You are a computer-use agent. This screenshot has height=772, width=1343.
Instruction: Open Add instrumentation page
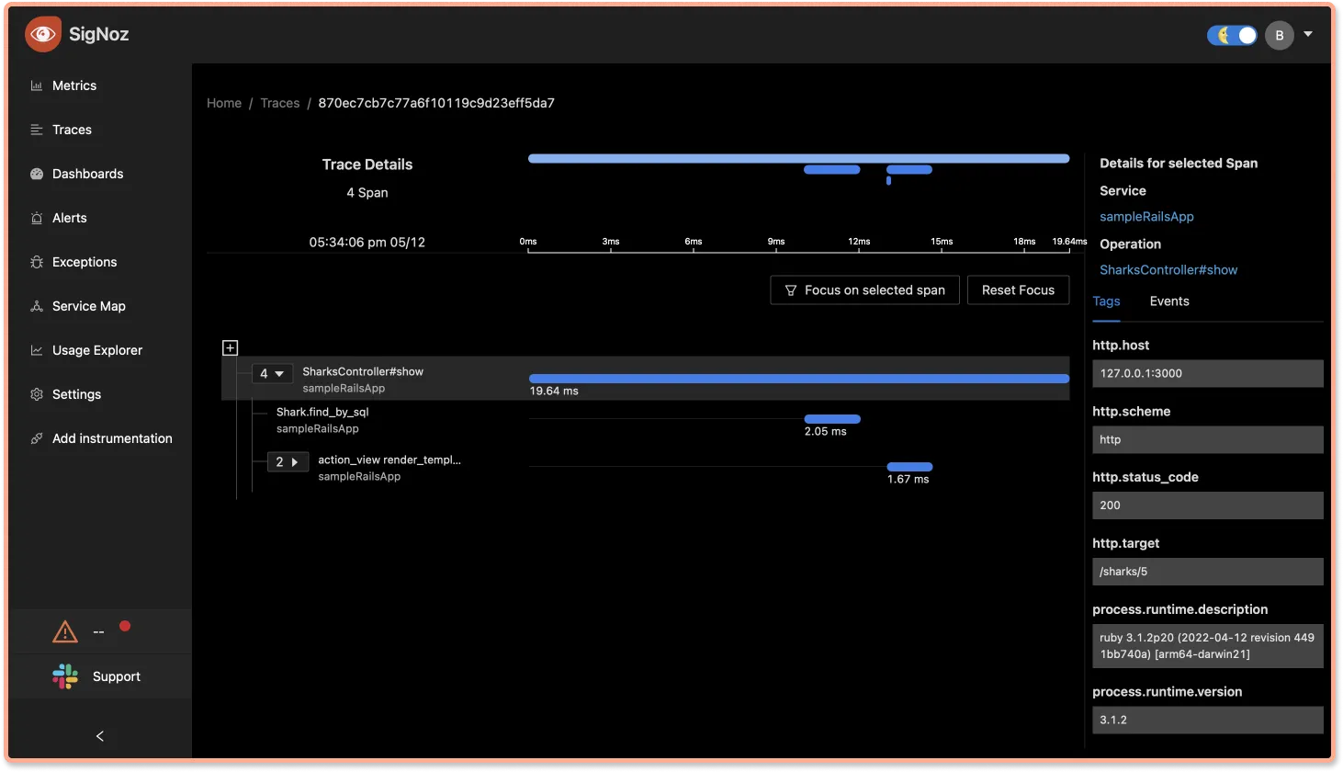(112, 438)
